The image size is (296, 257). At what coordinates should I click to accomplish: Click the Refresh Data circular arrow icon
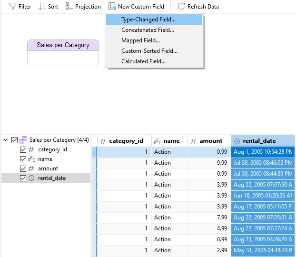(x=181, y=6)
